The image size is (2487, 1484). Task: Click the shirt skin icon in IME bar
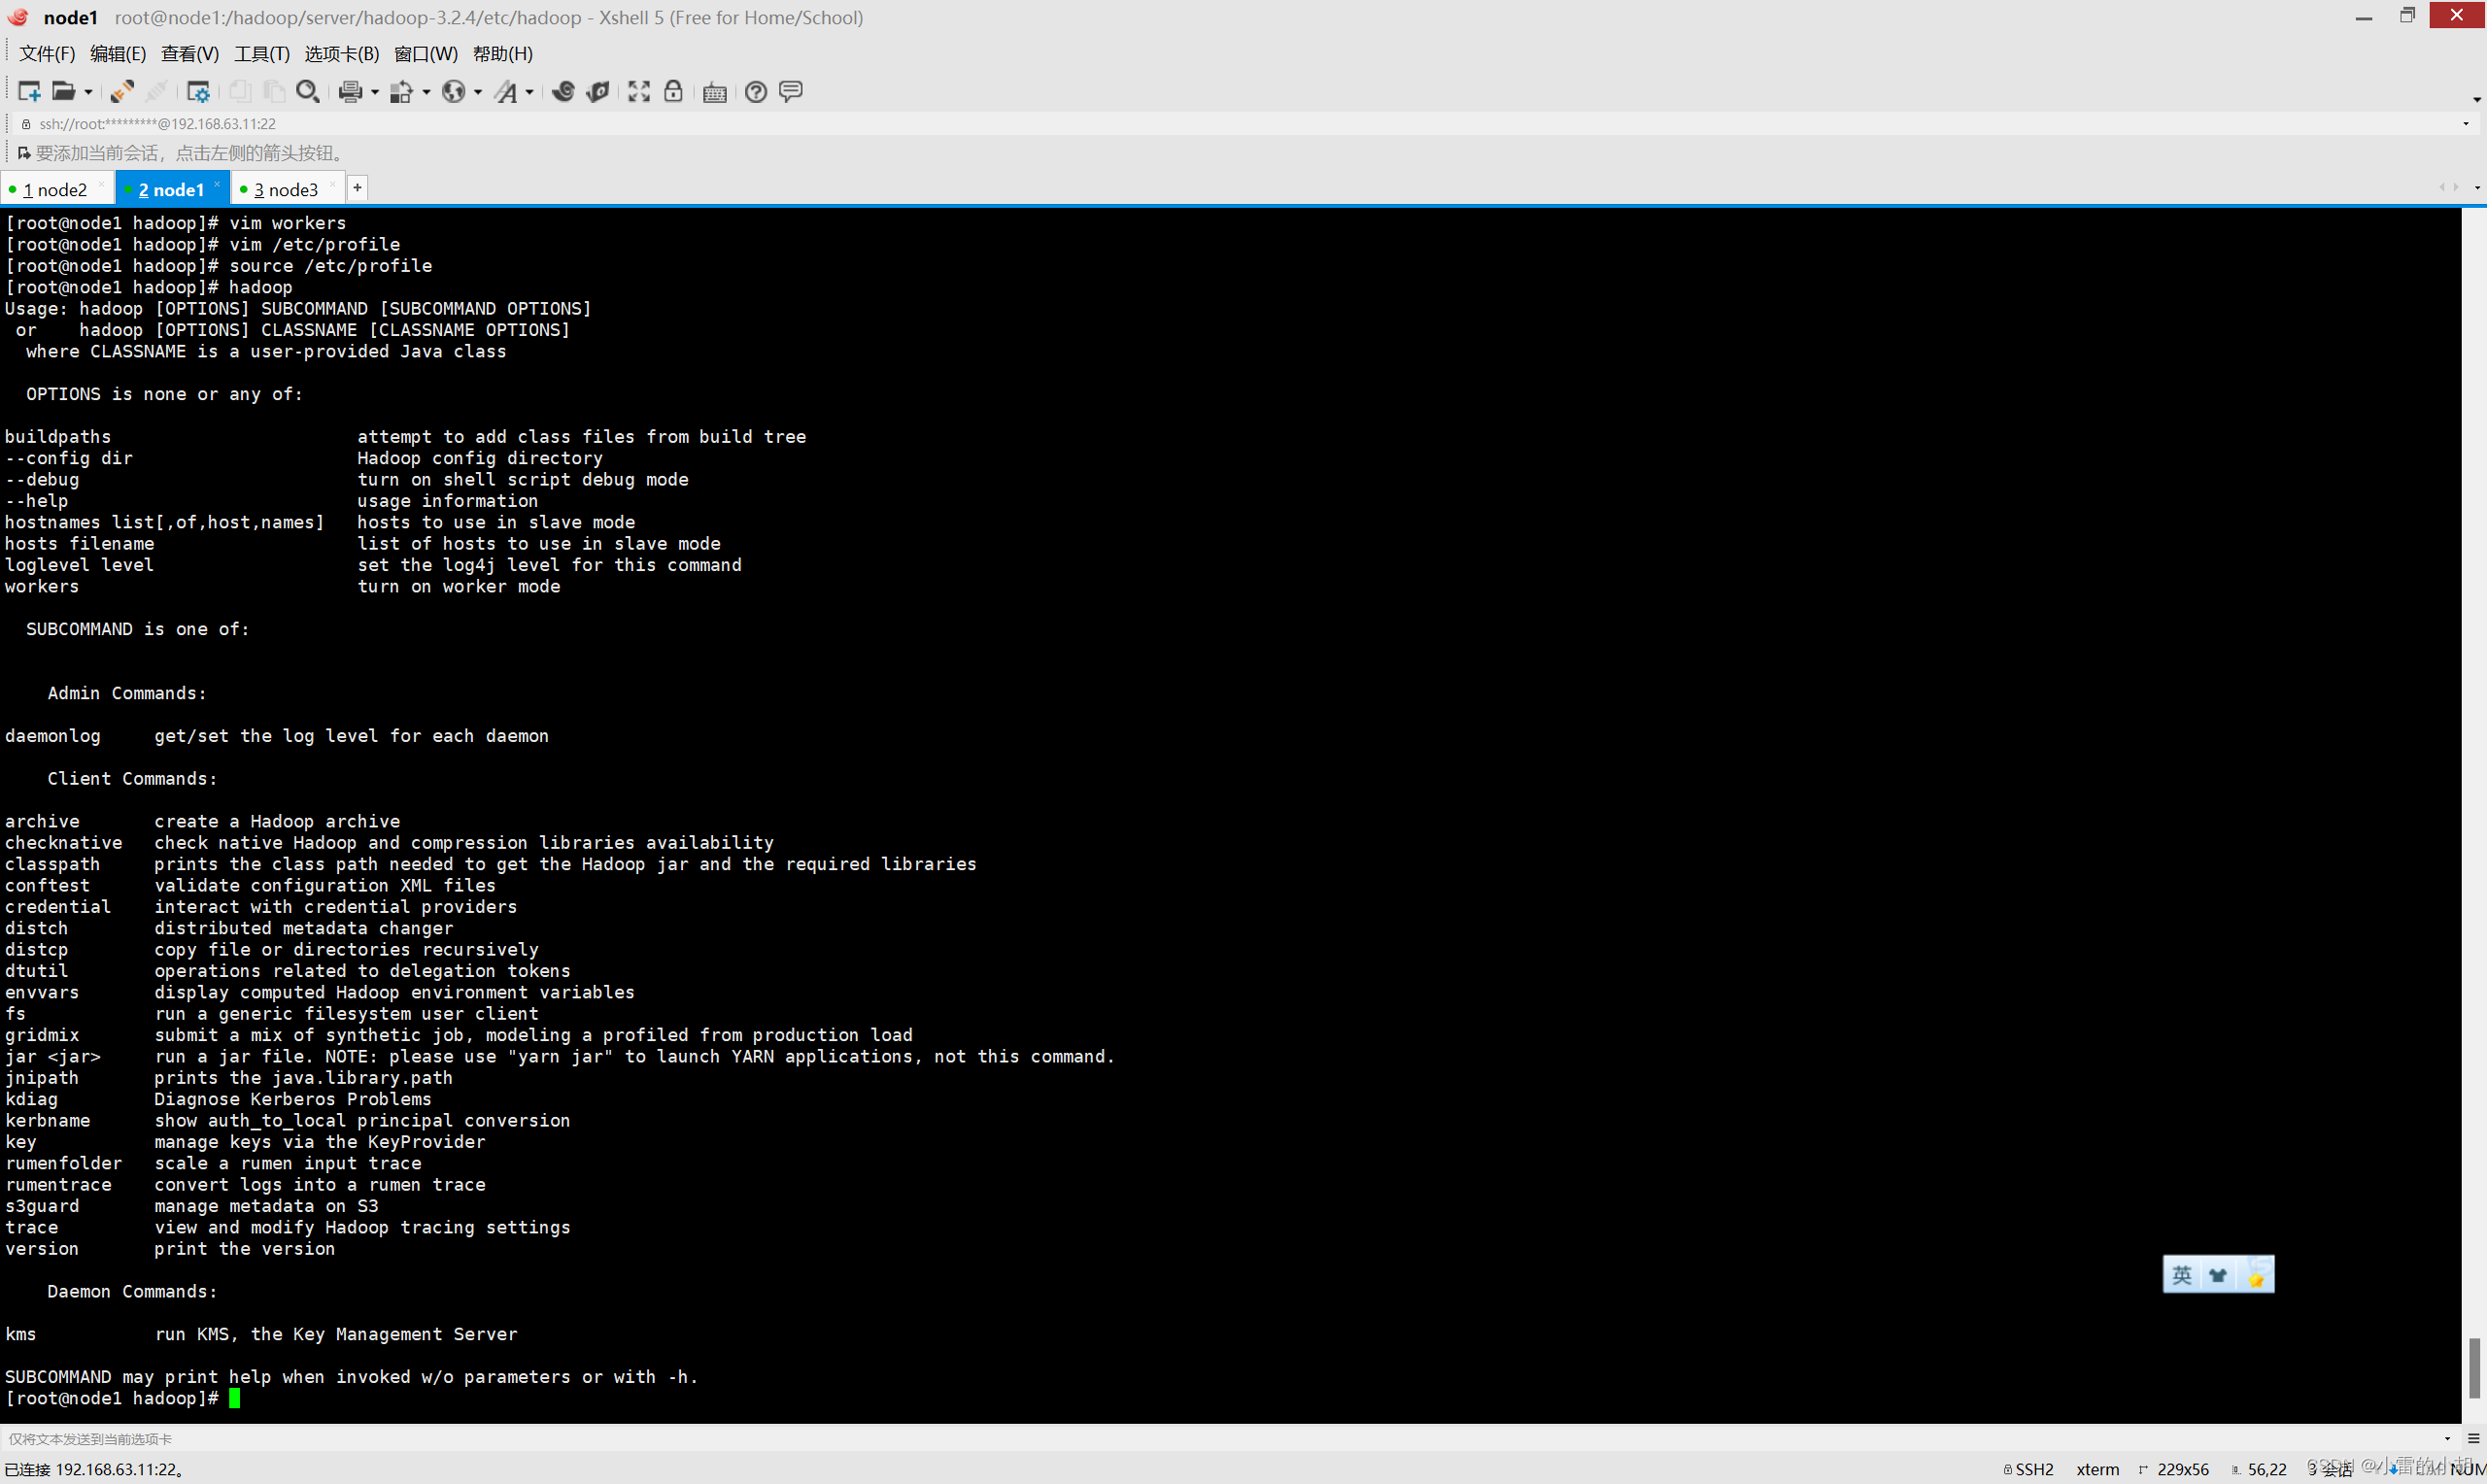[x=2218, y=1275]
